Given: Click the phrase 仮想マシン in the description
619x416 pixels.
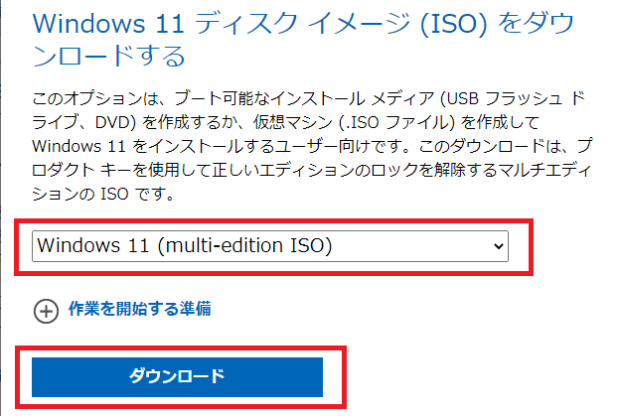Looking at the screenshot, I should [x=292, y=123].
